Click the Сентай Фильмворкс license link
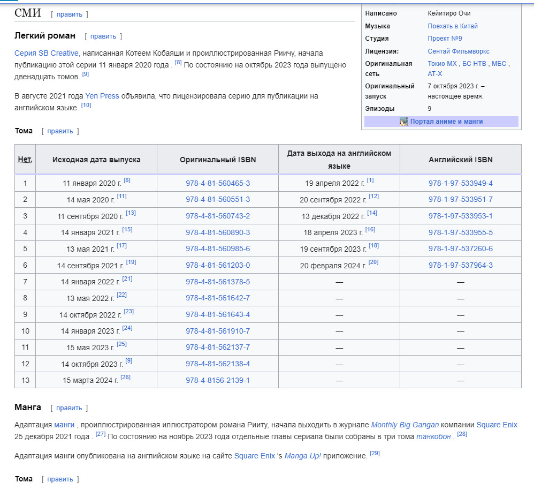The width and height of the screenshot is (534, 490). click(458, 51)
